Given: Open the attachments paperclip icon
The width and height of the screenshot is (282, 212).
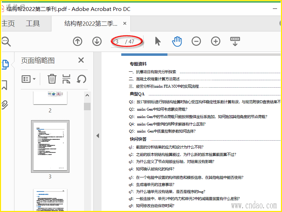Looking at the screenshot, I should click(5, 105).
